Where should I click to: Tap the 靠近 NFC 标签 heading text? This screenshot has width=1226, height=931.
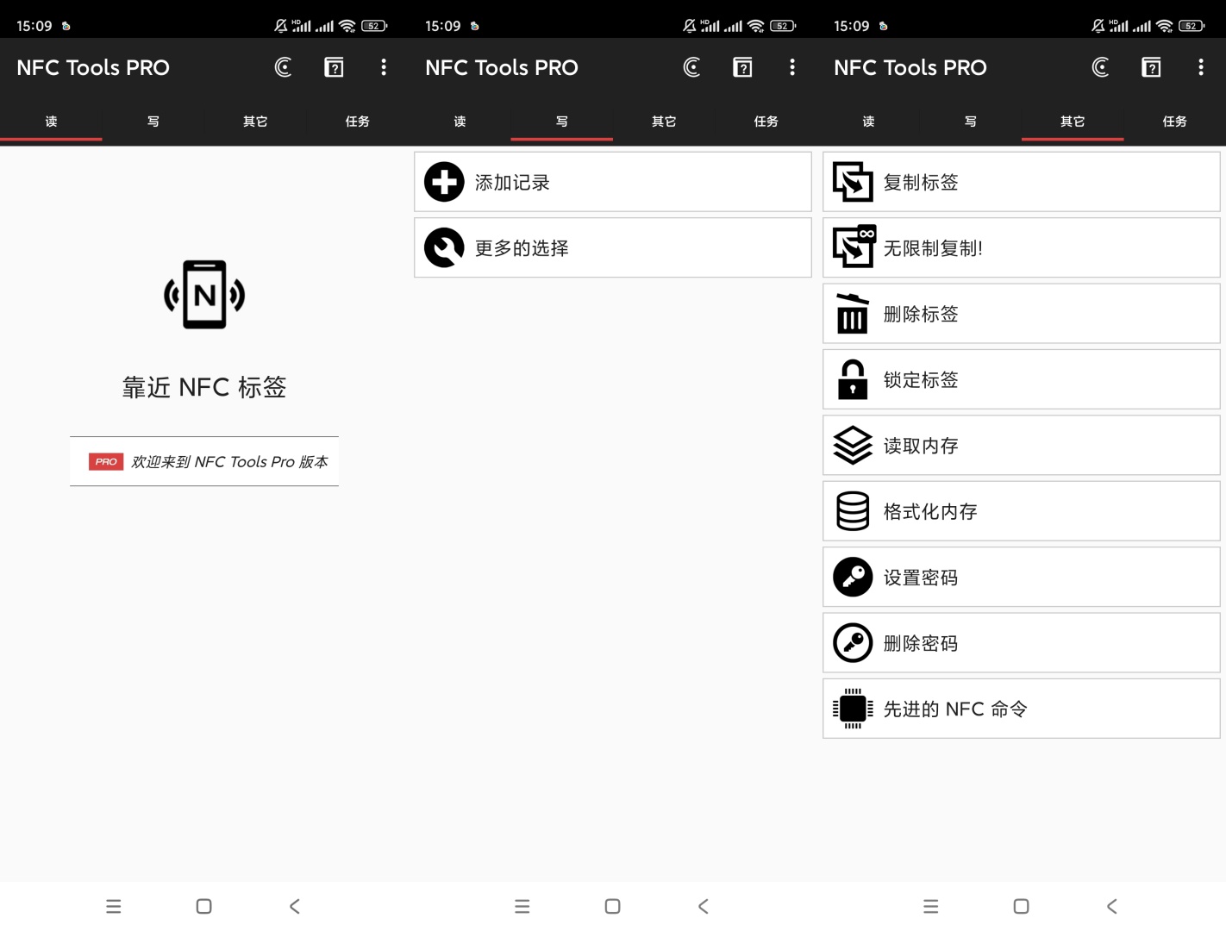pos(204,387)
